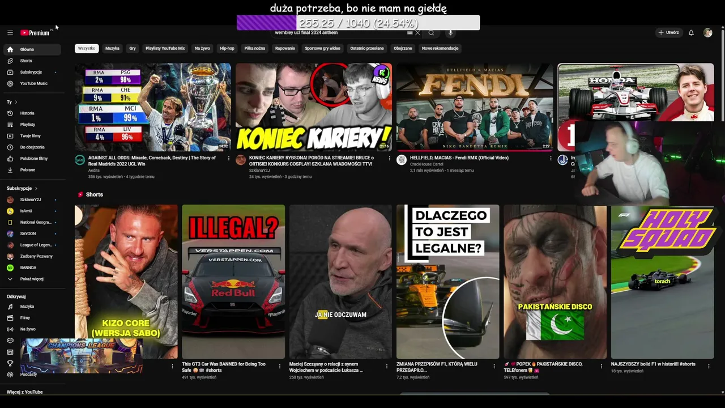This screenshot has height=408, width=725.
Task: Open Pobrane downloads in sidebar
Action: (33, 170)
